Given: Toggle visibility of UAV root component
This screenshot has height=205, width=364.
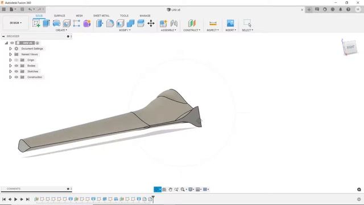Looking at the screenshot, I should click(12, 43).
